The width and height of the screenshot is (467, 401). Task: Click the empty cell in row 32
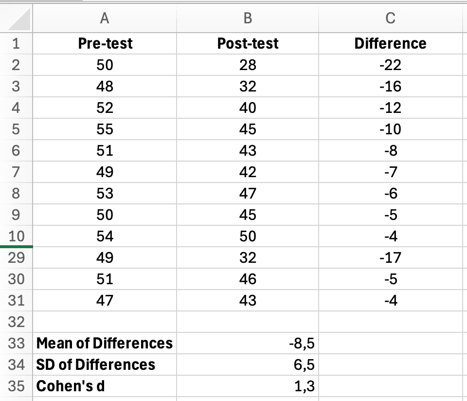click(x=104, y=321)
